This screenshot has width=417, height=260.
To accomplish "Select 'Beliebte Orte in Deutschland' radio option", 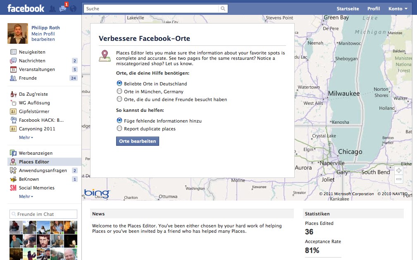I will 119,83.
